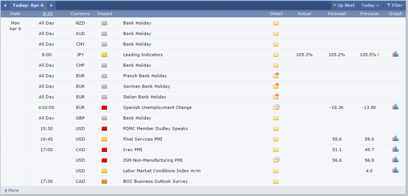408x196 pixels.
Task: Click Up Next button
Action: (x=344, y=5)
